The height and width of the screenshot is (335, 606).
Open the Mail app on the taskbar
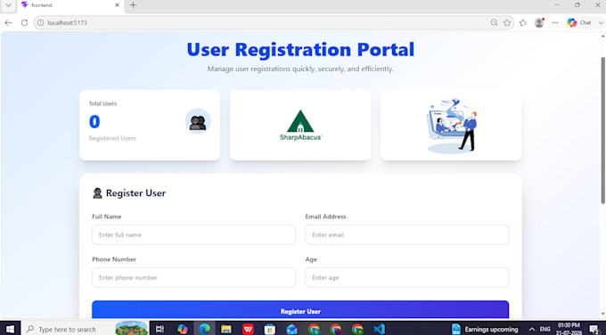291,329
